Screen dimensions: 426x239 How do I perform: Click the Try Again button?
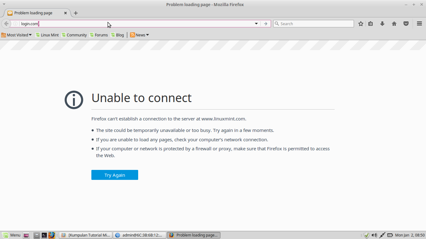[x=114, y=175]
